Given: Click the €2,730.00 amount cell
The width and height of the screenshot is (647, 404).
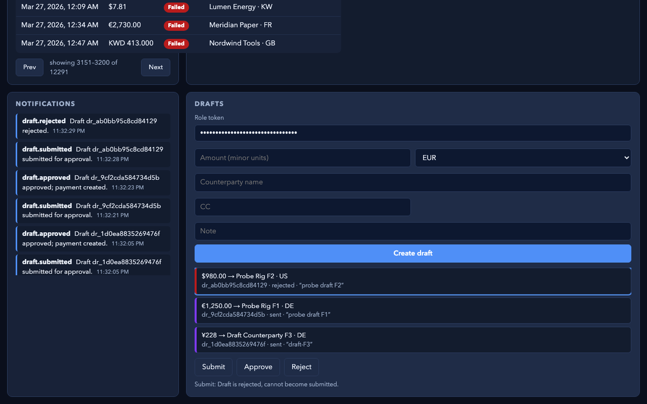Looking at the screenshot, I should [x=125, y=25].
